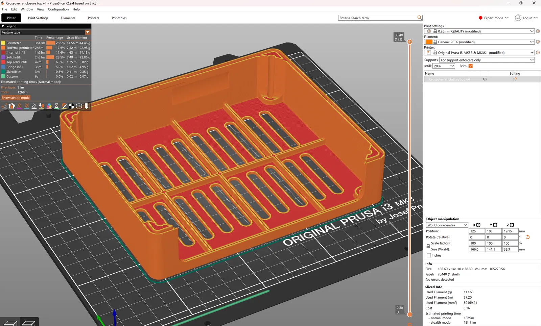This screenshot has height=326, width=541.
Task: Click the hourglass icon in legend toolbar
Action: (56, 106)
